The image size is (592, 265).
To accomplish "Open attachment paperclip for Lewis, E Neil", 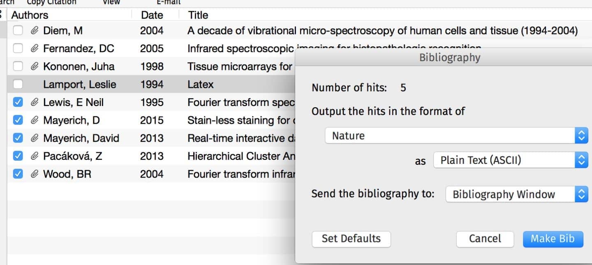I will (35, 102).
